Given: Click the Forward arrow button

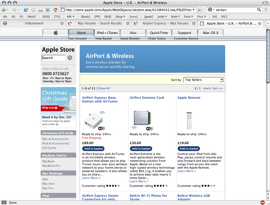Looking at the screenshot, I should tap(15, 10).
